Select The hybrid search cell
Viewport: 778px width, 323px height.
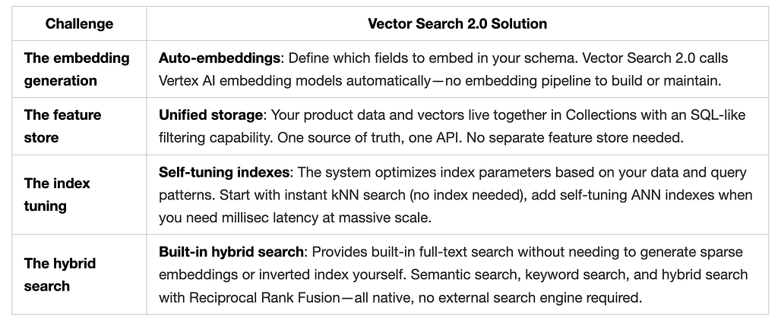79,274
